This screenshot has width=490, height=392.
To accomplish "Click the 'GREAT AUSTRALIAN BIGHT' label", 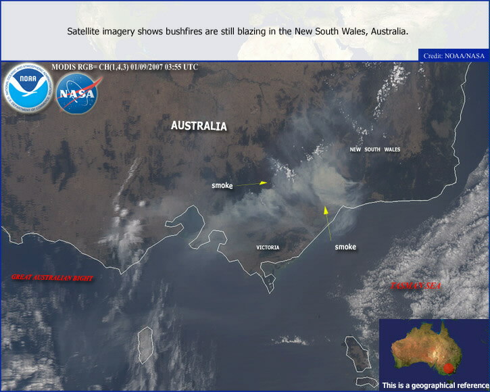I will (52, 278).
